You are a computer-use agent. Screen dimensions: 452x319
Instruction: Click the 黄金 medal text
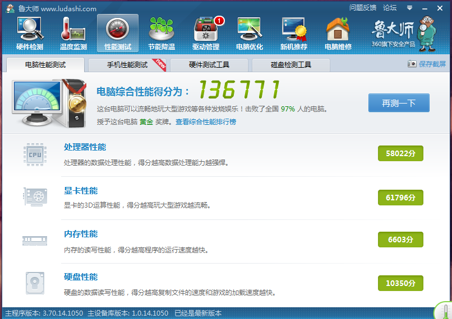point(146,121)
